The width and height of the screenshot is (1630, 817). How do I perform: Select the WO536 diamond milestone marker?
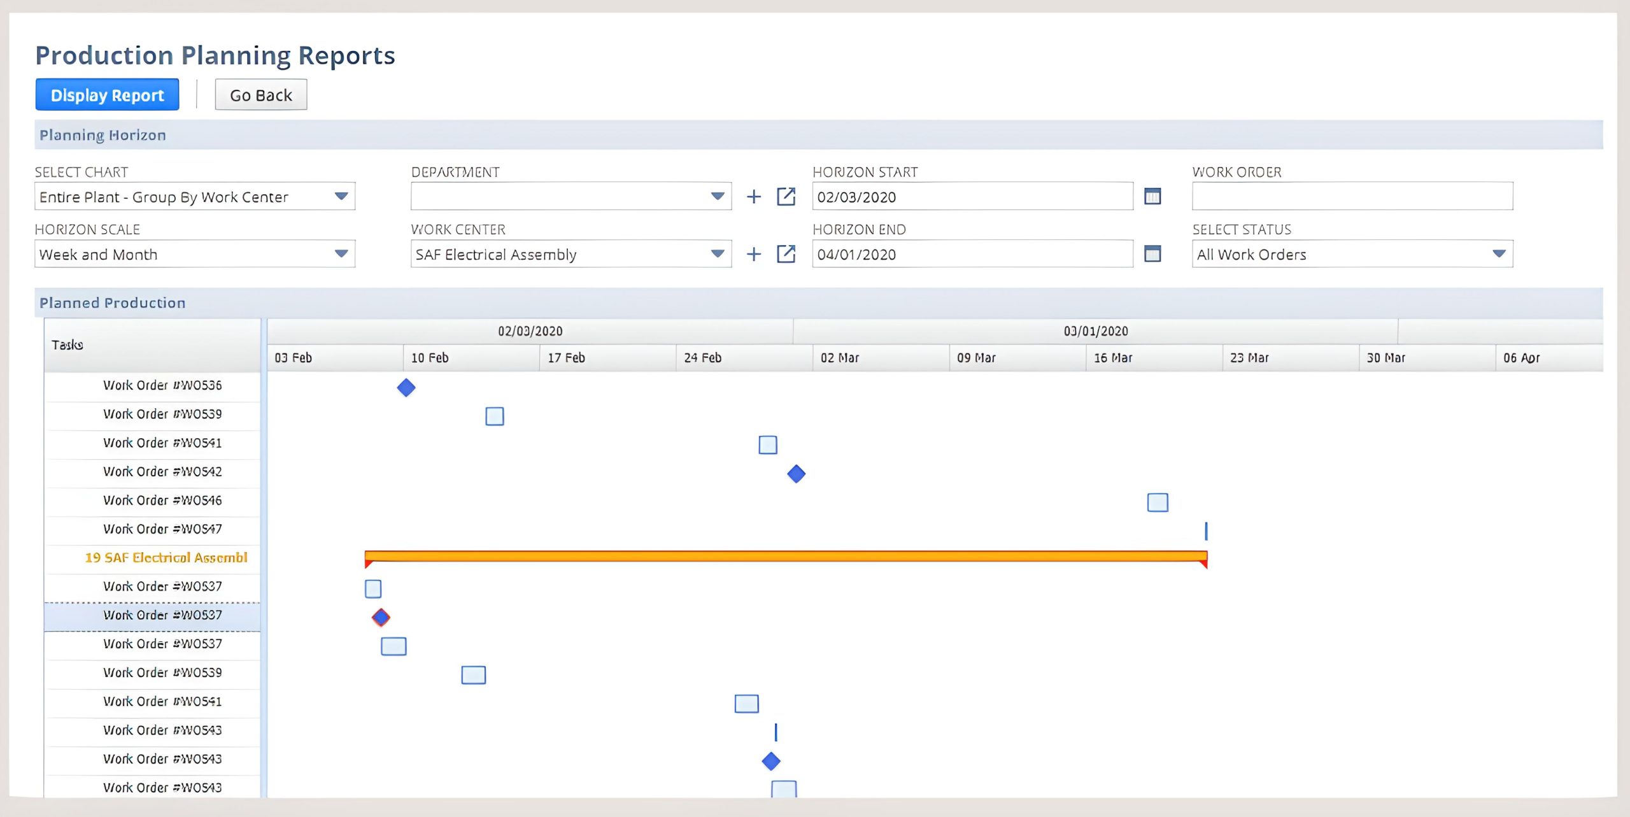point(406,387)
